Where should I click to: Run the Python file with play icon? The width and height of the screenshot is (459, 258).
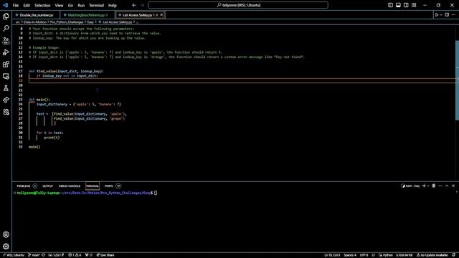pyautogui.click(x=437, y=15)
